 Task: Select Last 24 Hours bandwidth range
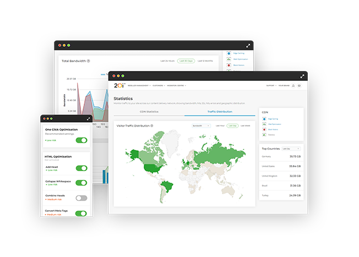(x=167, y=61)
